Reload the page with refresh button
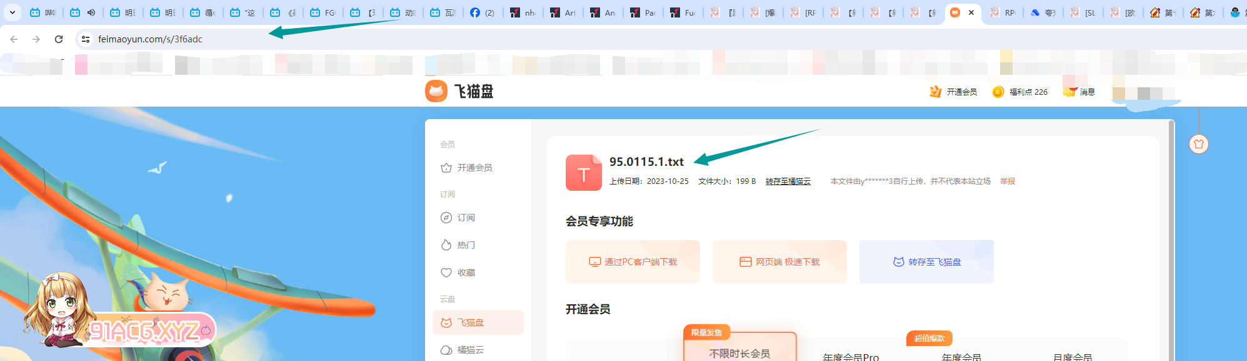The height and width of the screenshot is (361, 1247). (x=59, y=39)
